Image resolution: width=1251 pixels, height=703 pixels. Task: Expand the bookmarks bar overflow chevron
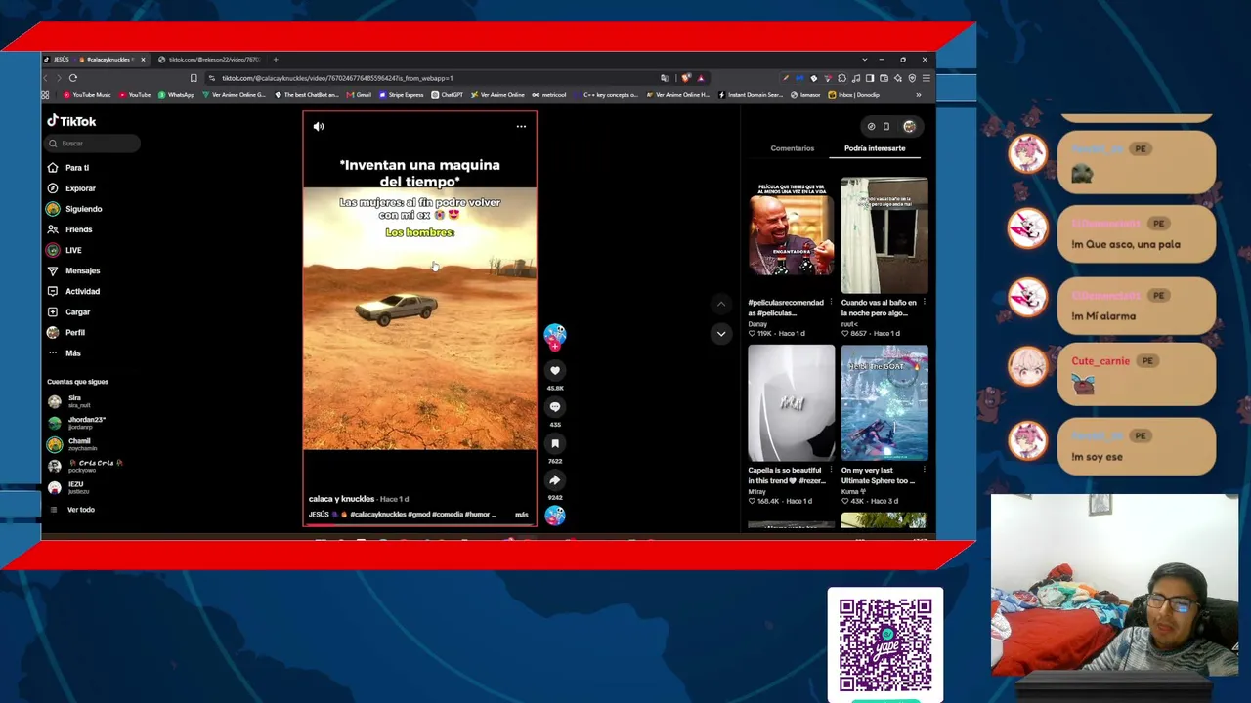[x=918, y=95]
